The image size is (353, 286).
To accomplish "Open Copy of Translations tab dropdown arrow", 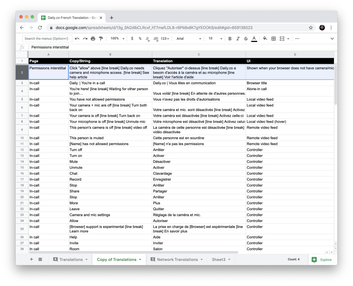I will [140, 260].
